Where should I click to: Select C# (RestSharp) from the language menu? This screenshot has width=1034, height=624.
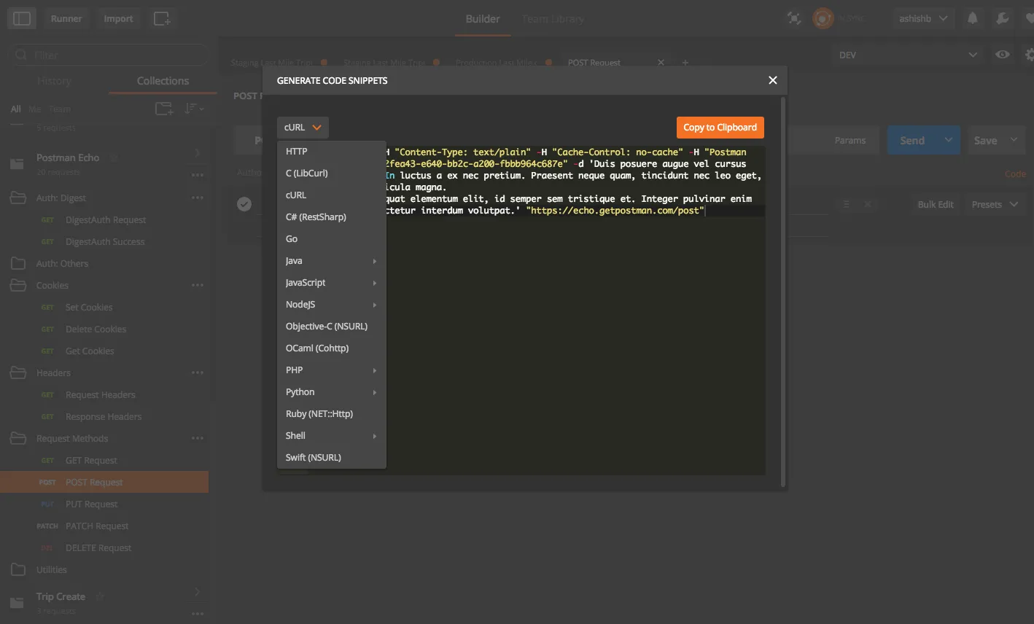(332, 217)
